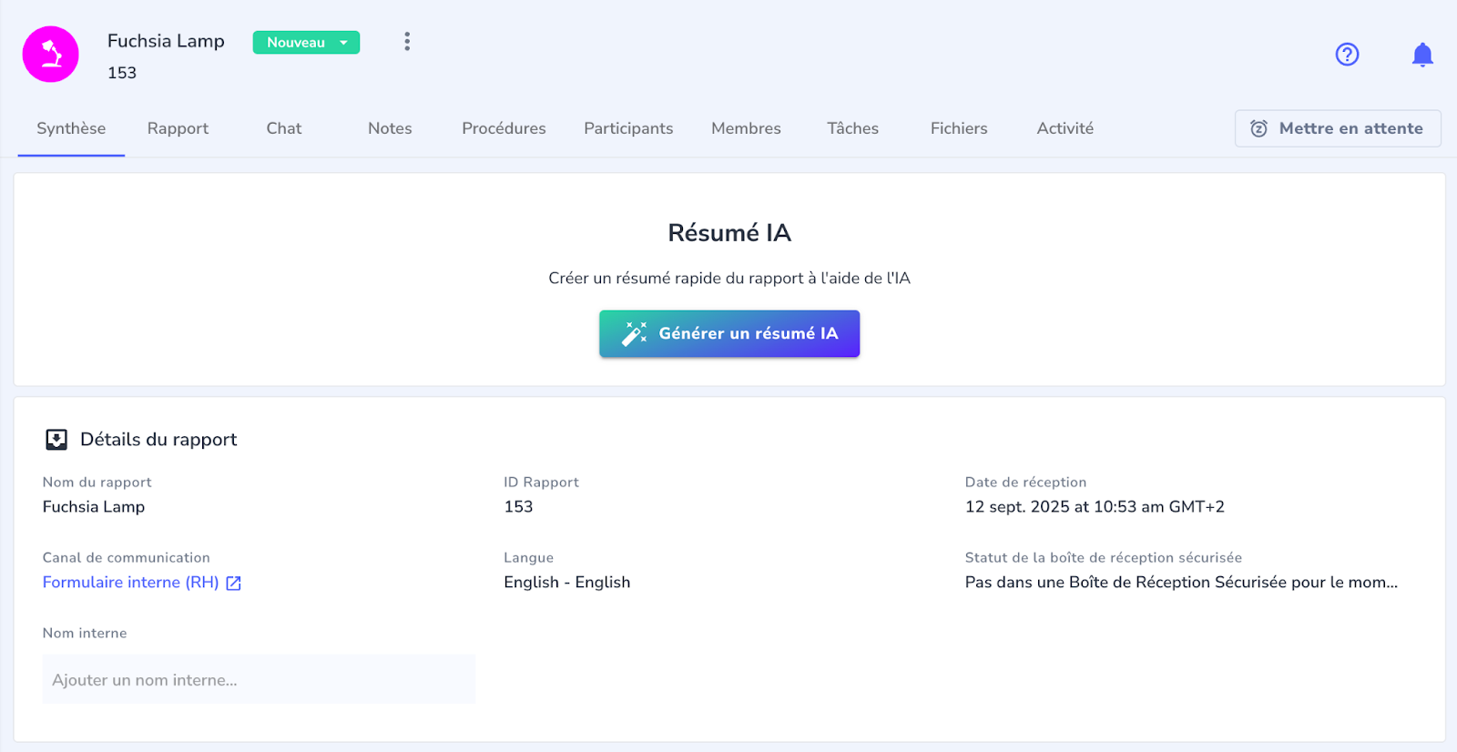The image size is (1457, 752).
Task: View the Participants tab
Action: coord(628,128)
